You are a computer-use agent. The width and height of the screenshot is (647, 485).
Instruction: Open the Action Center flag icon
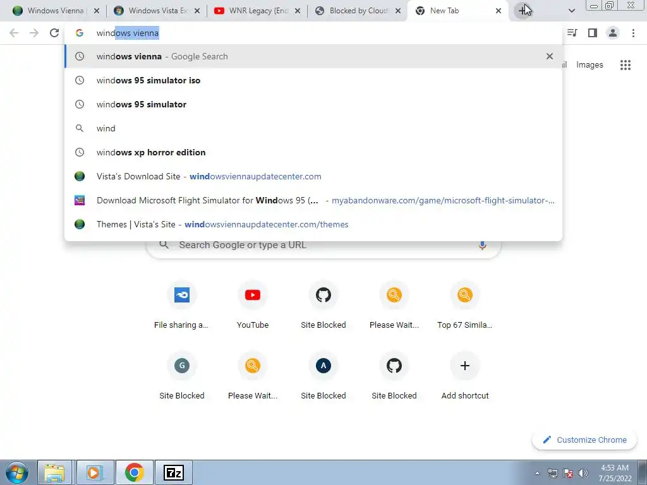coord(568,473)
